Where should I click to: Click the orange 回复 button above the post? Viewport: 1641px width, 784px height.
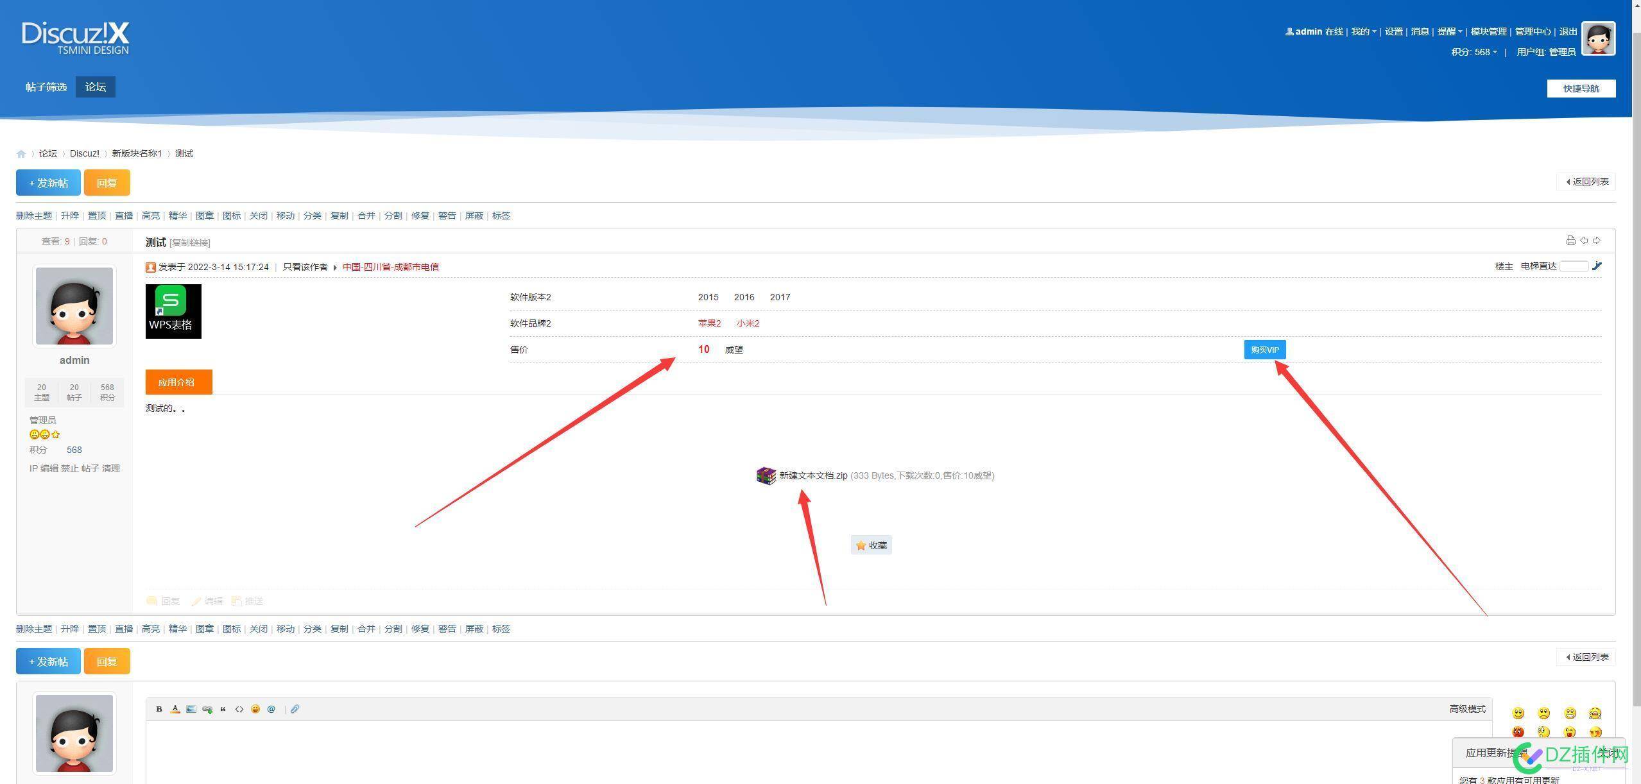coord(107,183)
